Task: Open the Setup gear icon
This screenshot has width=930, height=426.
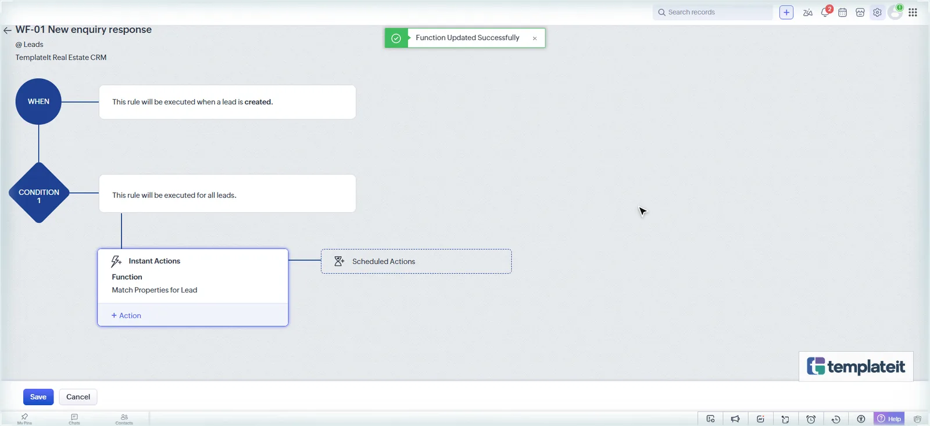Action: pos(877,12)
